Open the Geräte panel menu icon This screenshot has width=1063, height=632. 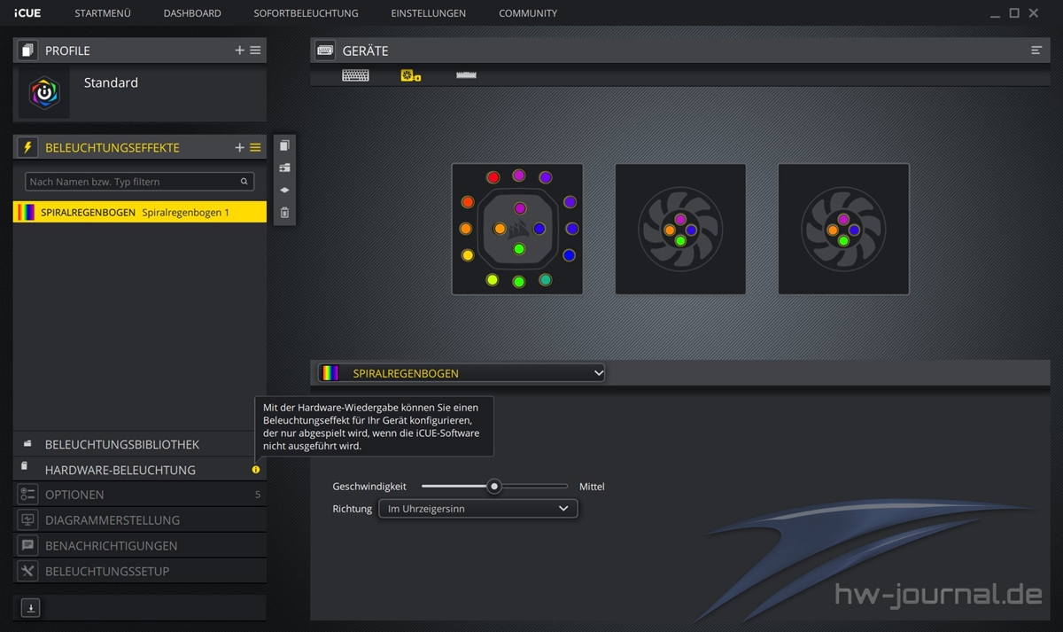pyautogui.click(x=1036, y=51)
